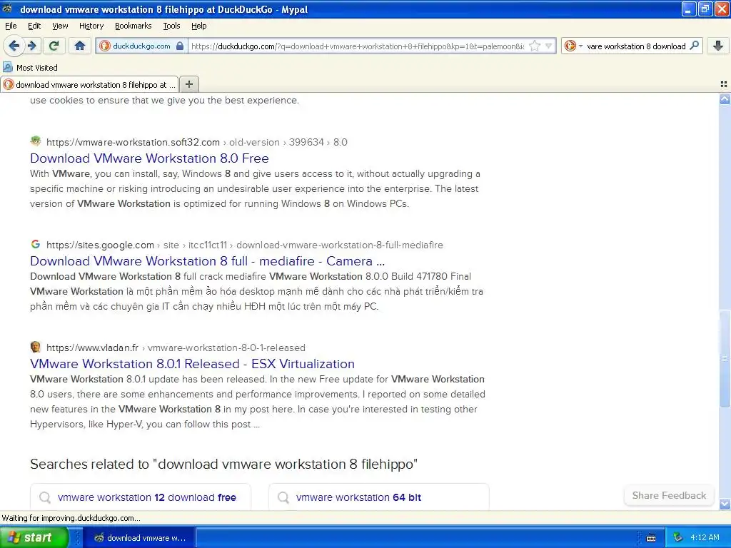731x548 pixels.
Task: Click the 4:12 AM clock
Action: 705,537
